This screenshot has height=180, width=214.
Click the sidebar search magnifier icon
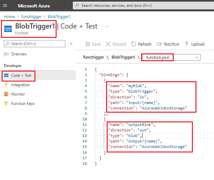[7, 44]
